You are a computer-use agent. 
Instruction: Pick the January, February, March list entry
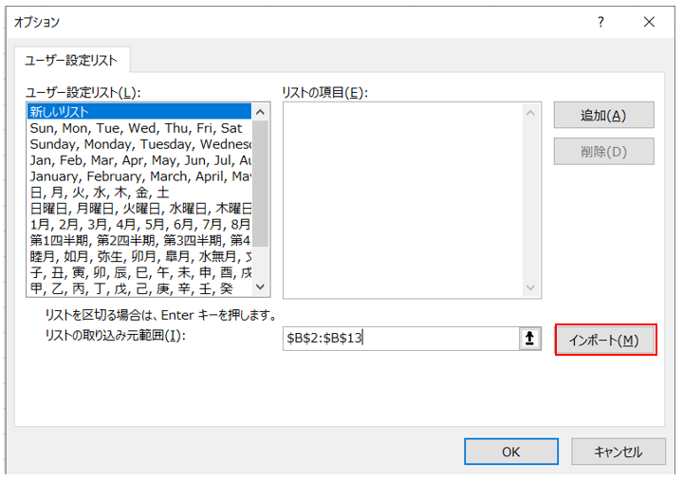pyautogui.click(x=139, y=175)
